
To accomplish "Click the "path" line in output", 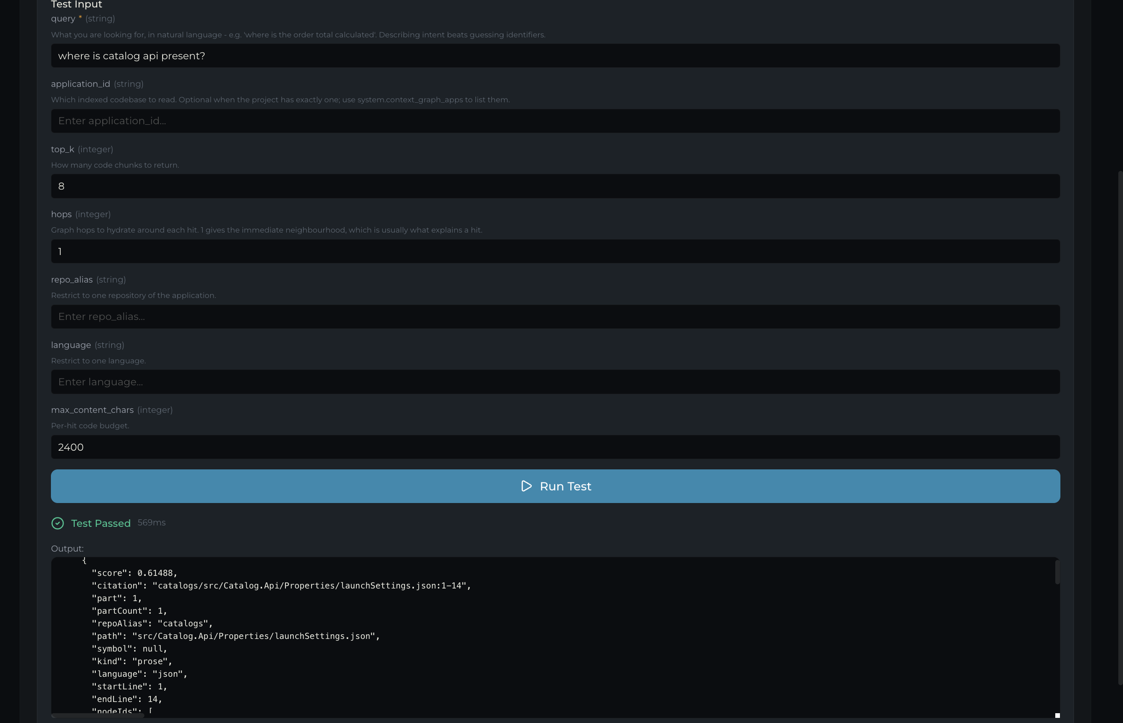I will [x=235, y=636].
